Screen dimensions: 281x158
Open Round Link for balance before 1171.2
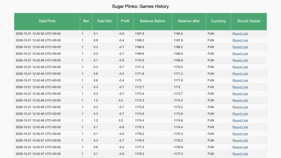(x=240, y=67)
